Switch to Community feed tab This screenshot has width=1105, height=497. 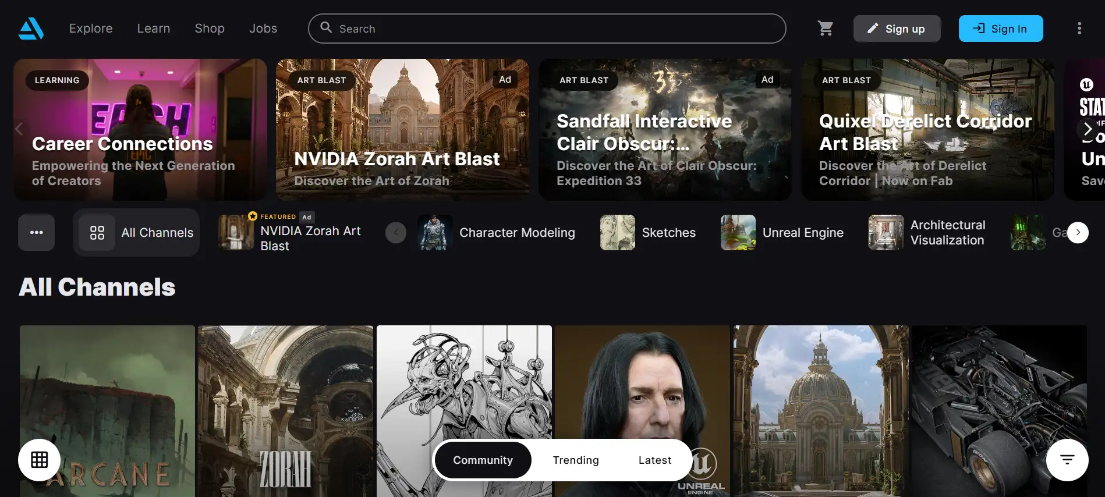click(483, 460)
